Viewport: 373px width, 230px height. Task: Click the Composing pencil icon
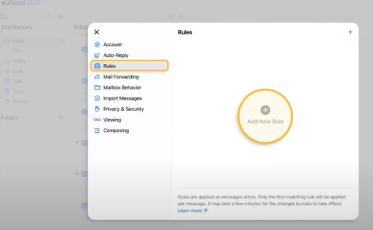[97, 131]
